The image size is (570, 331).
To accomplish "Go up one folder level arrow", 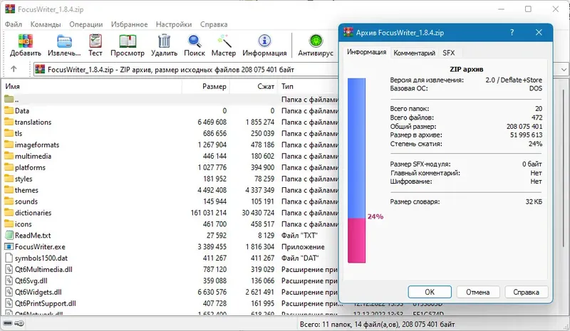I will 14,68.
